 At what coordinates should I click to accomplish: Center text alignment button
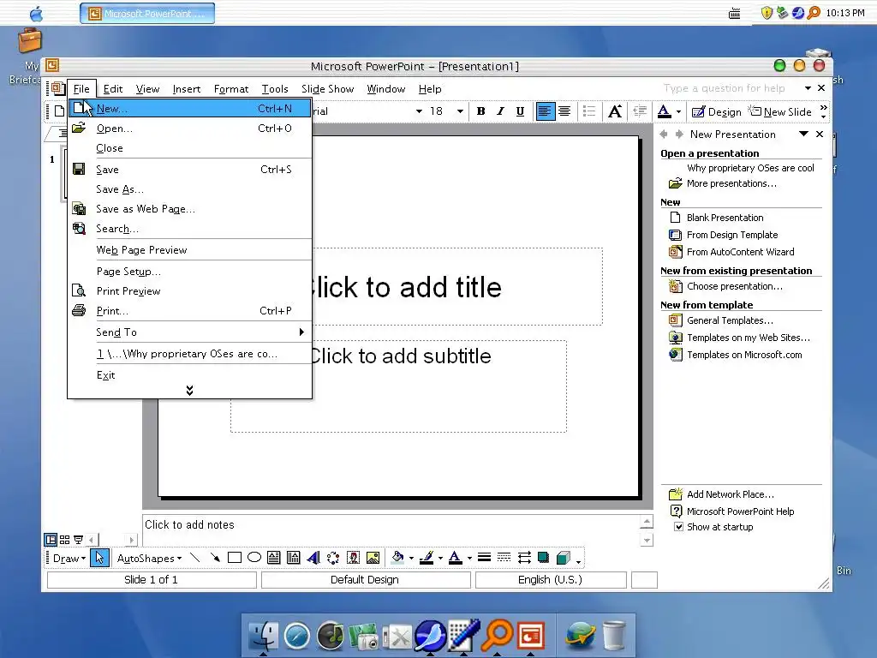coord(564,111)
